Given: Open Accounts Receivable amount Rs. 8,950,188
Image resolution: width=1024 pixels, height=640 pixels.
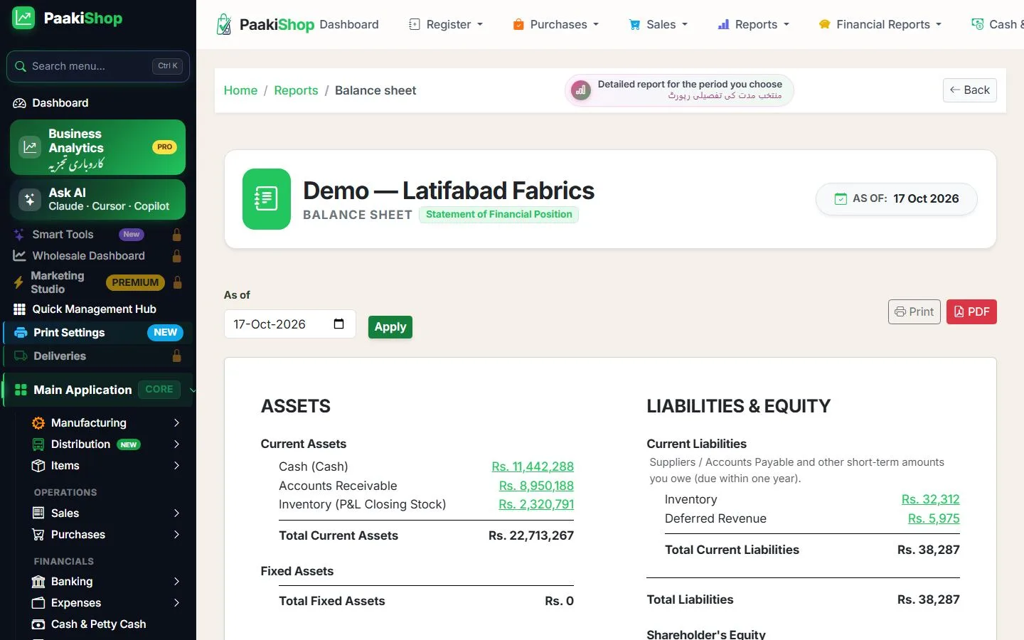Looking at the screenshot, I should [536, 486].
